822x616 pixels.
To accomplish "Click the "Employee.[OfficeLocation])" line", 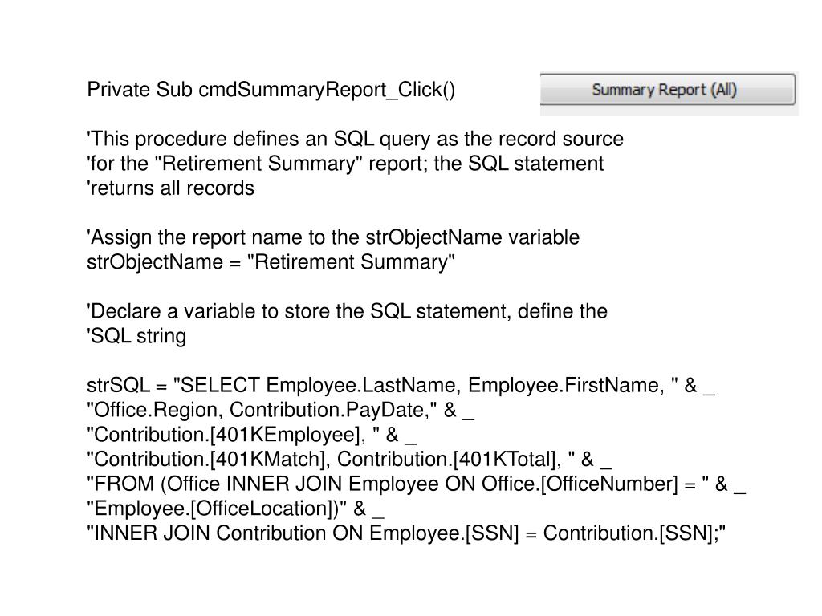I will [x=235, y=508].
